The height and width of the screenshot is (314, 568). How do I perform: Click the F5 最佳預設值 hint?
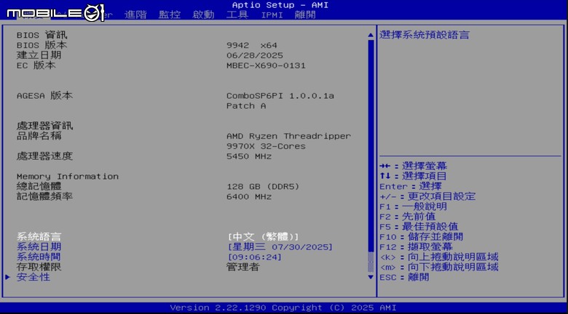(x=419, y=227)
